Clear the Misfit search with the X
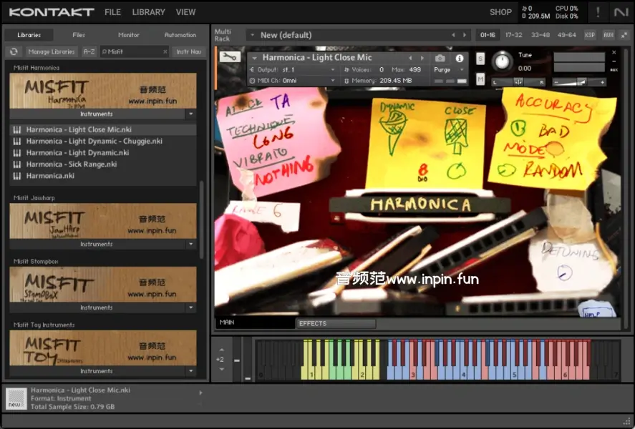Viewport: 635px width, 429px height. 165,51
